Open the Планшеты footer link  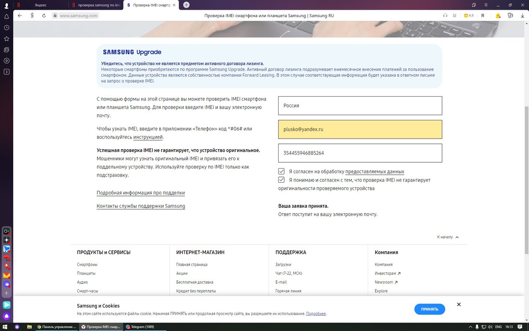[86, 273]
